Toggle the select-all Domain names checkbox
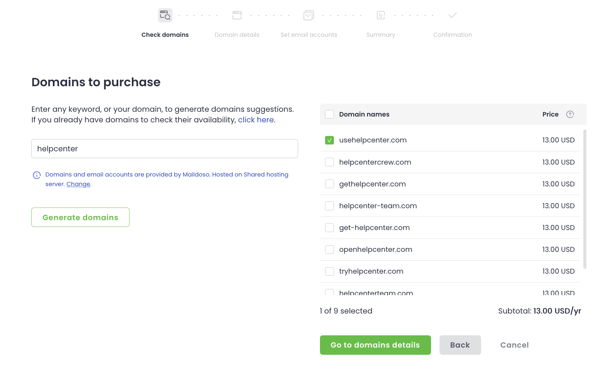 [329, 115]
